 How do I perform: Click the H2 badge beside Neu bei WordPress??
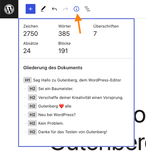pyautogui.click(x=32, y=115)
